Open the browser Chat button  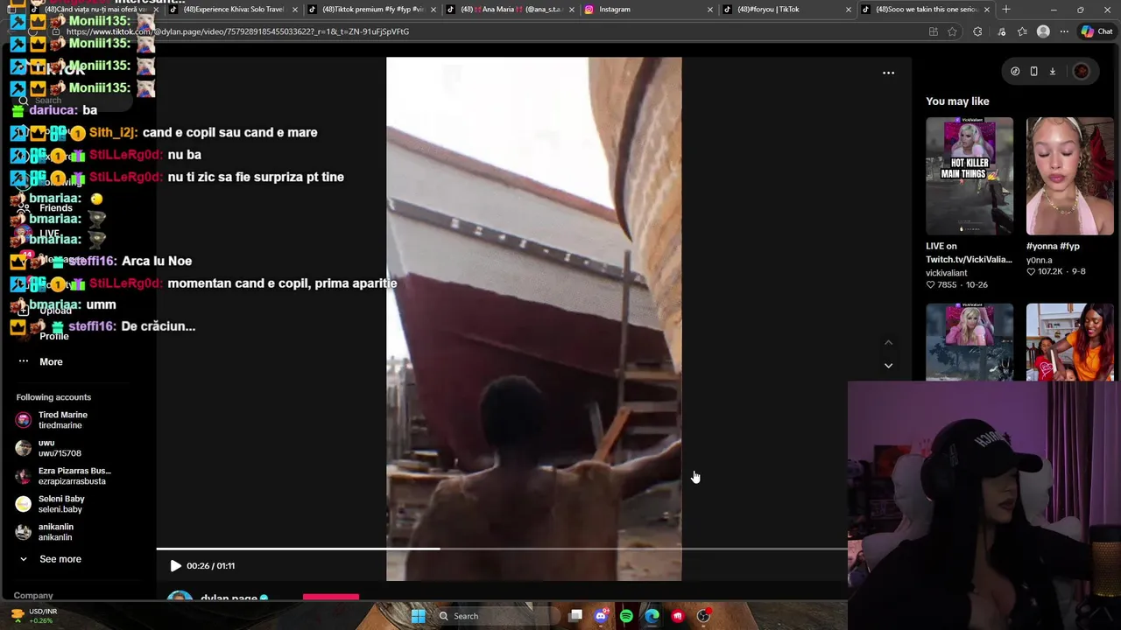pos(1097,32)
